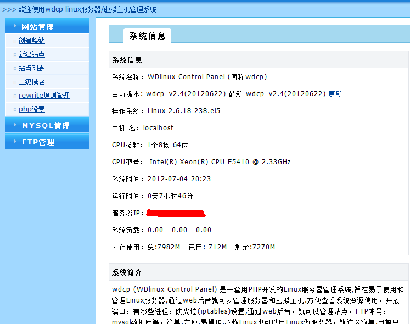Click the bullet icon beside 新建站点
The width and height of the screenshot is (410, 324).
[x=14, y=54]
